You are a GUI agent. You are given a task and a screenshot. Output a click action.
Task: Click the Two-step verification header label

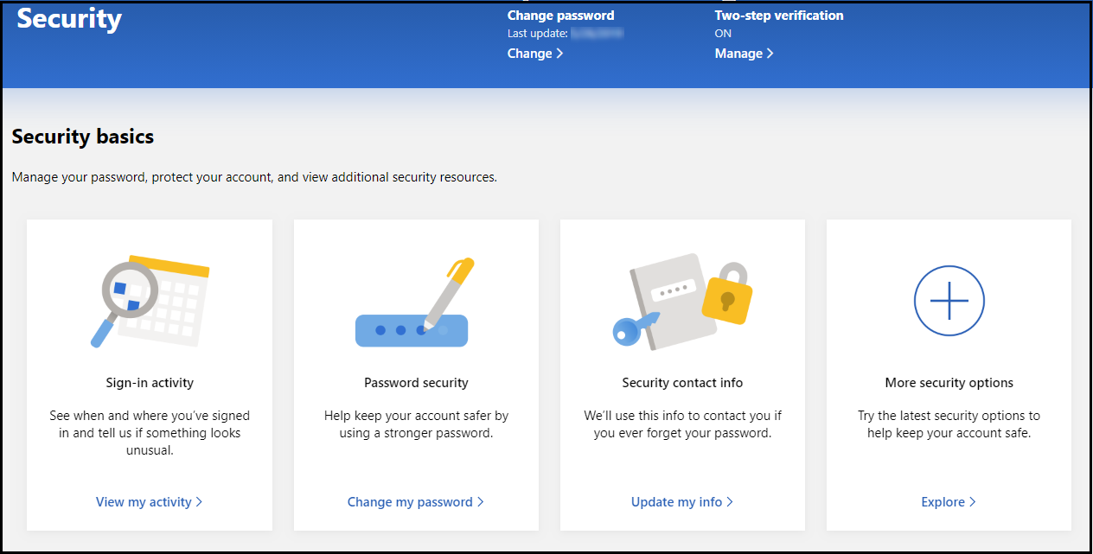(x=779, y=16)
